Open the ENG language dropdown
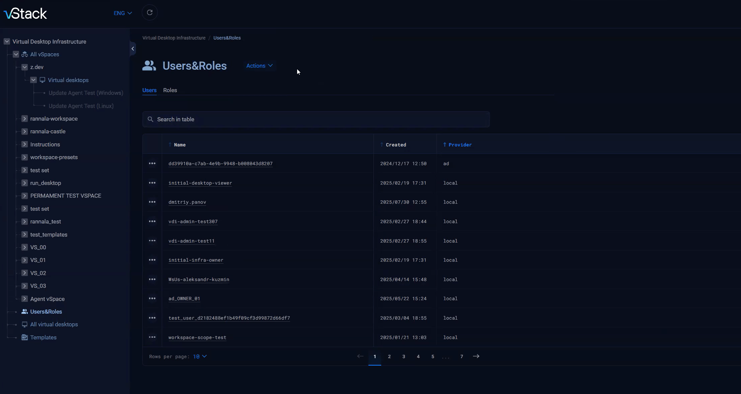Viewport: 741px width, 394px height. coord(123,13)
